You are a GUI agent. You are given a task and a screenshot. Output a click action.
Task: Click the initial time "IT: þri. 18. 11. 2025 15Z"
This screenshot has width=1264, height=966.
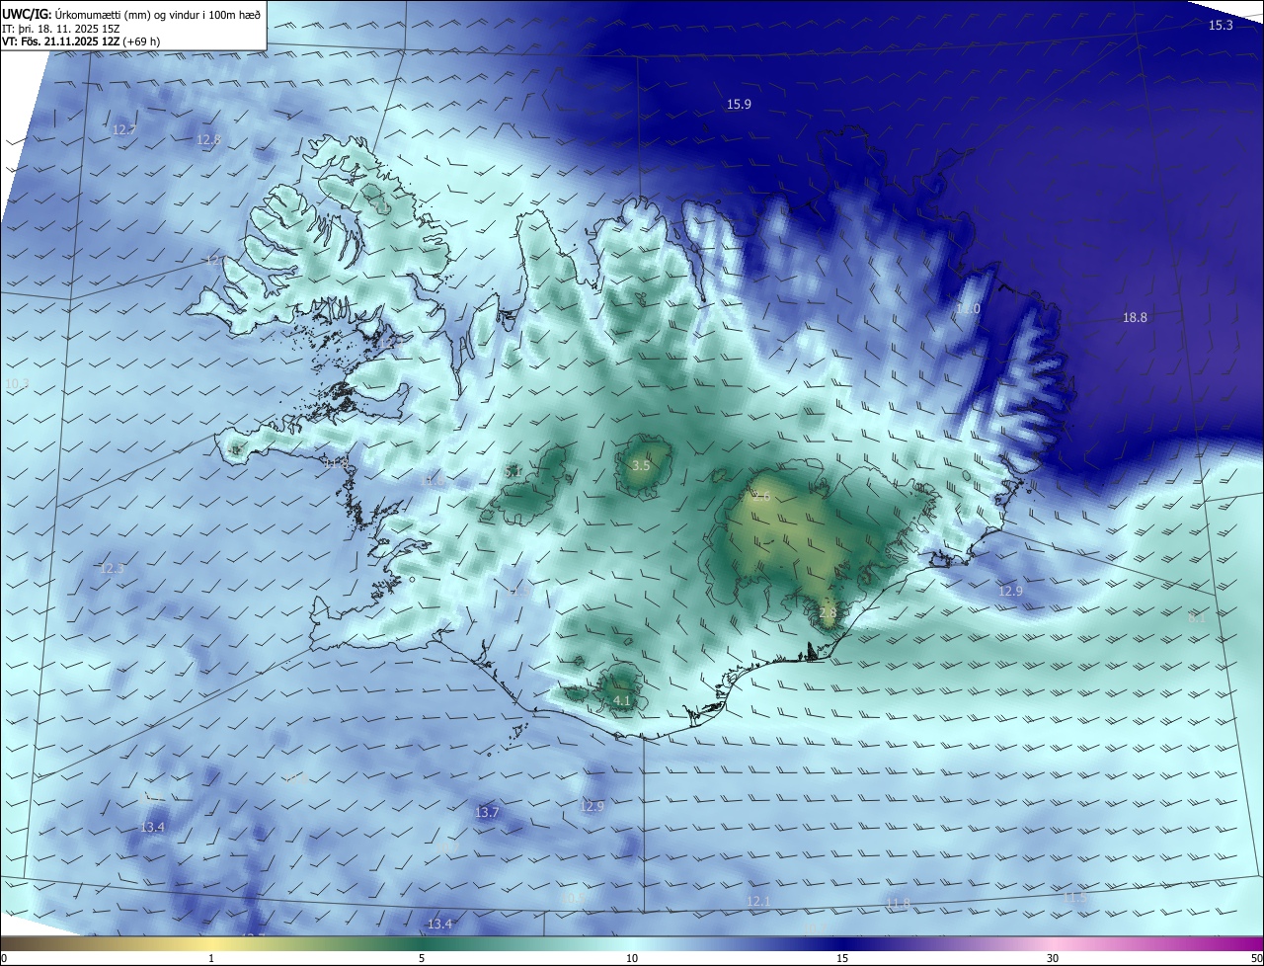[63, 29]
